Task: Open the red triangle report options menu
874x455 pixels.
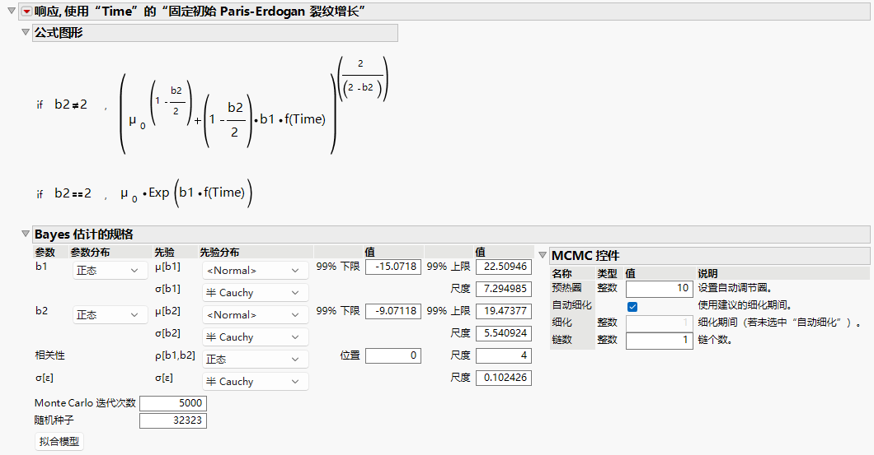Action: pyautogui.click(x=26, y=12)
